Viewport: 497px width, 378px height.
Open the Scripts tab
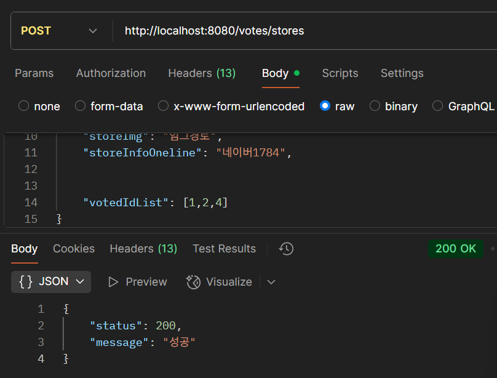point(340,73)
